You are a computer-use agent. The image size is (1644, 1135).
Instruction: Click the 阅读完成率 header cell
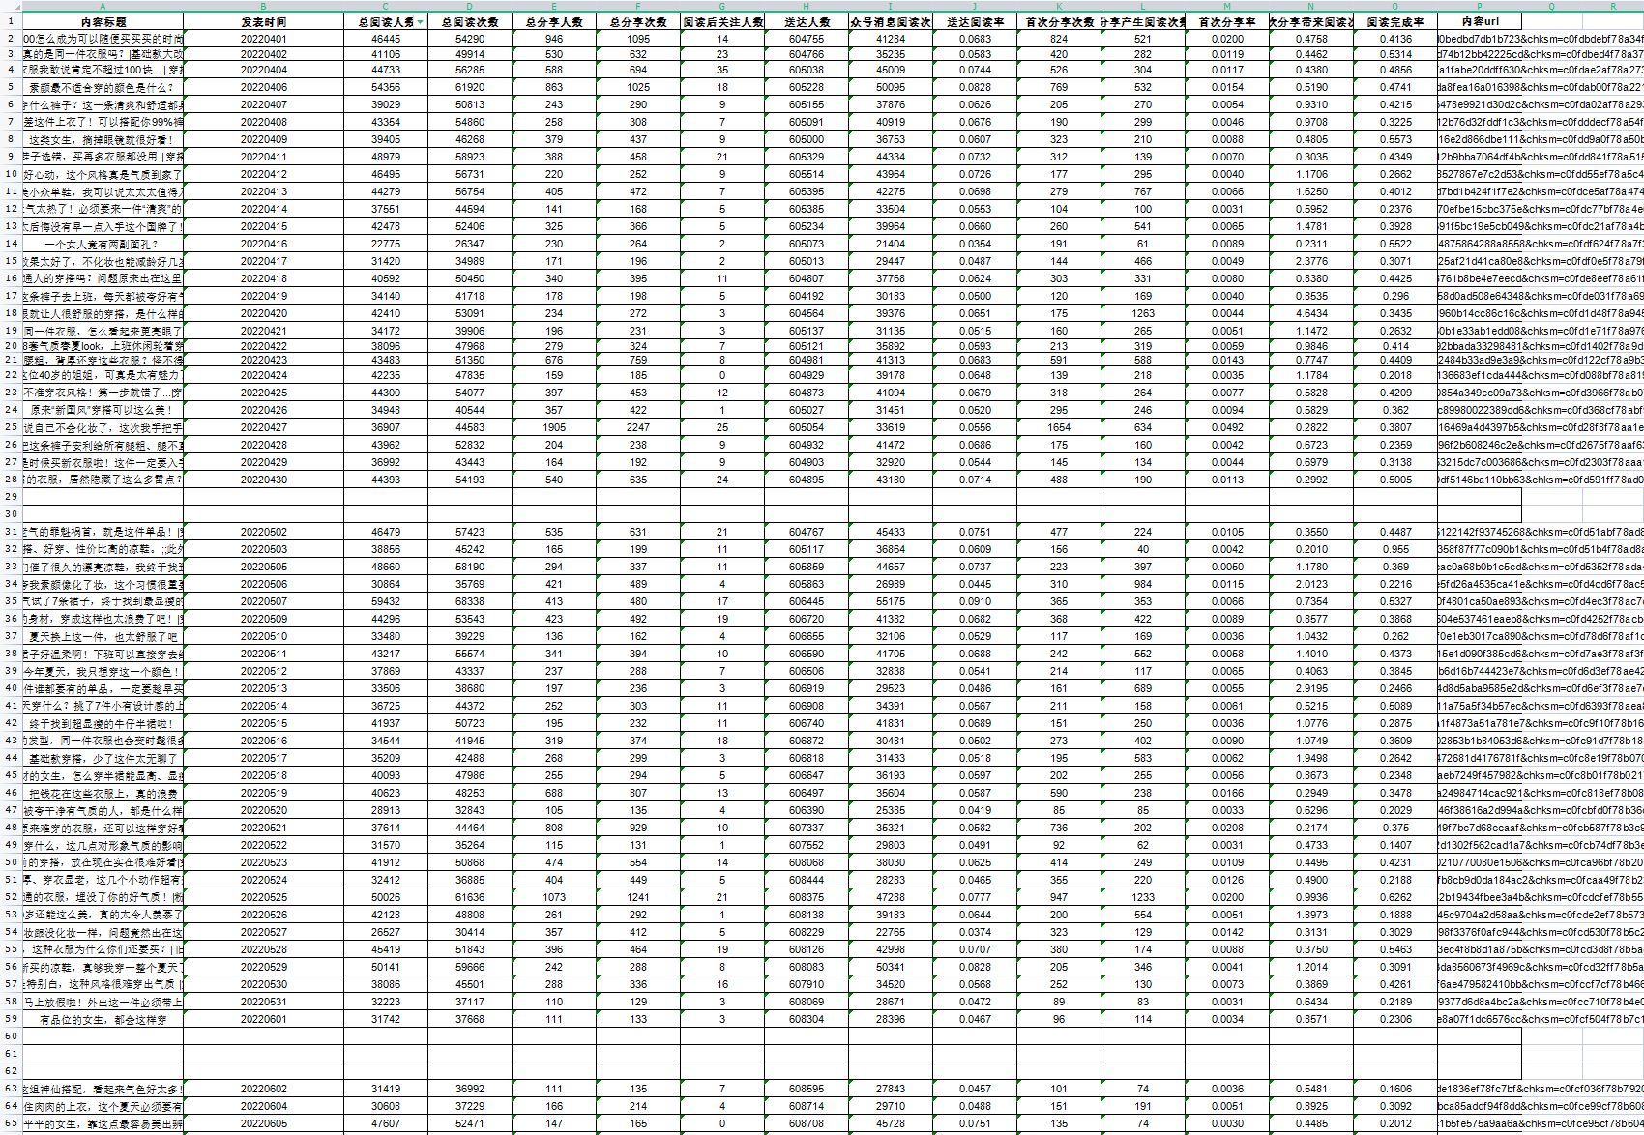(1395, 21)
